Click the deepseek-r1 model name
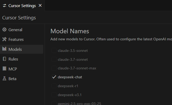The height and width of the screenshot is (105, 172). click(x=68, y=86)
